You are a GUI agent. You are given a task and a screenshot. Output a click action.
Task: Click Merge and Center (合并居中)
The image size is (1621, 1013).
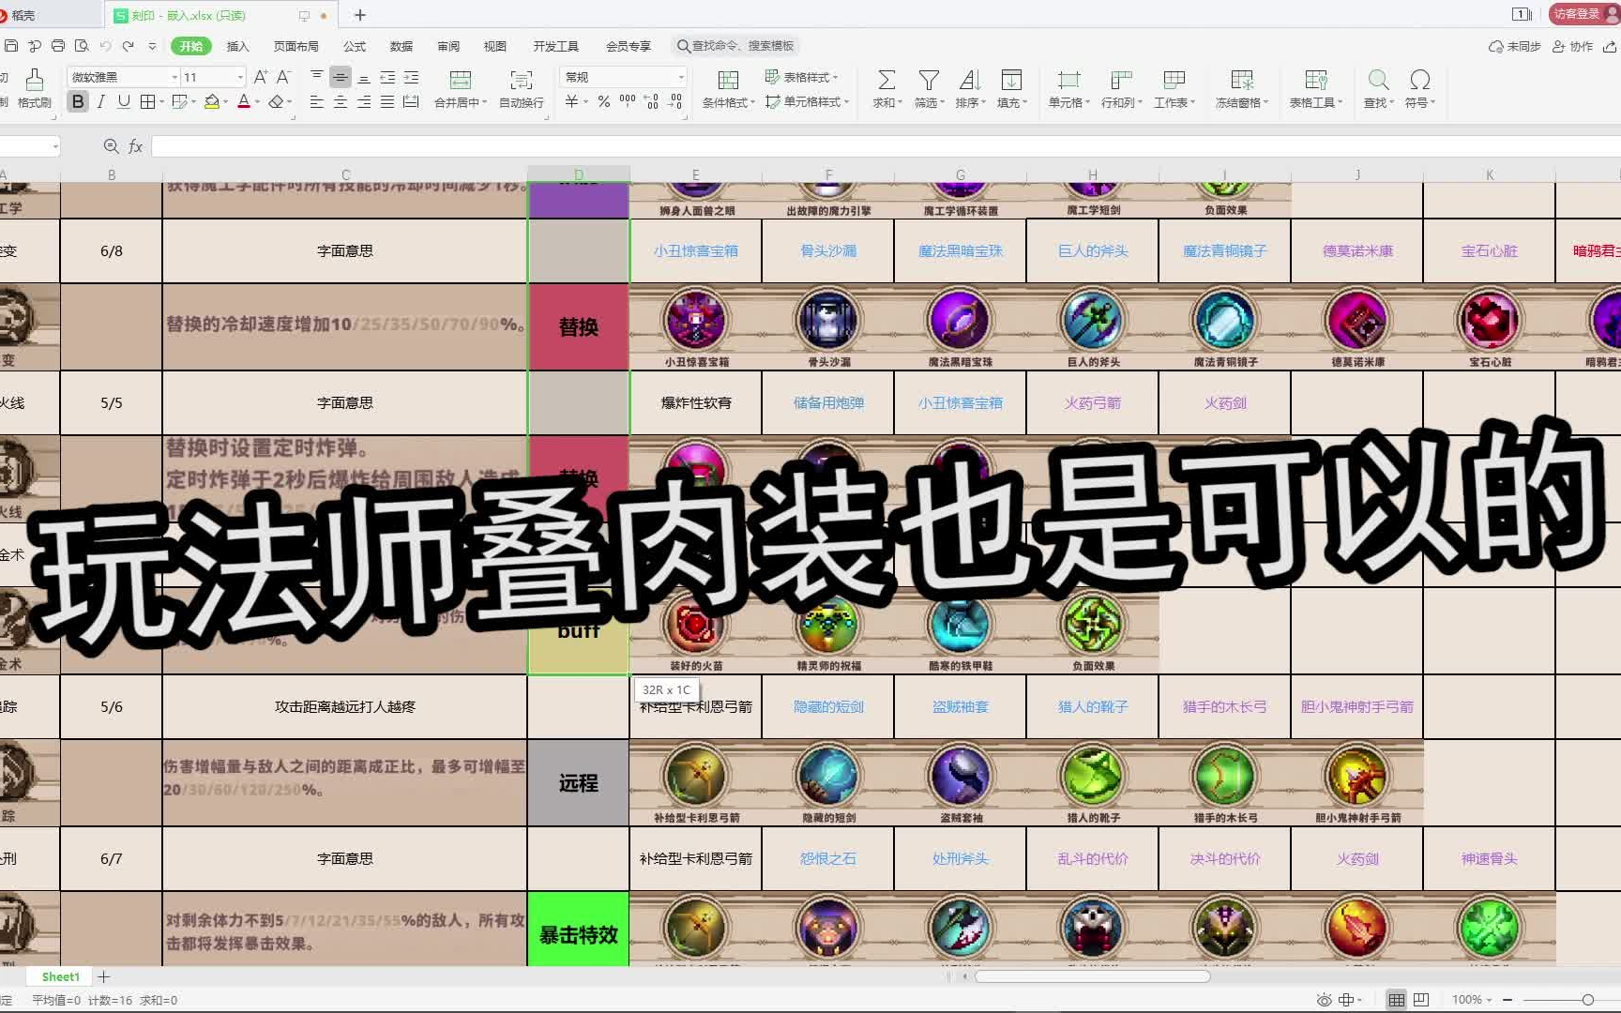coord(460,89)
